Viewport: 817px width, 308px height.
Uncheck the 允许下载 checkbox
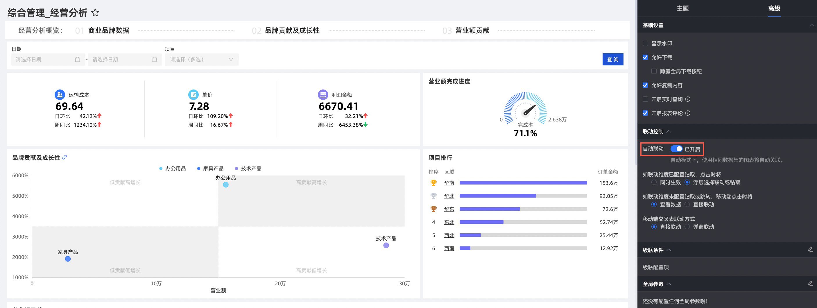pyautogui.click(x=645, y=58)
